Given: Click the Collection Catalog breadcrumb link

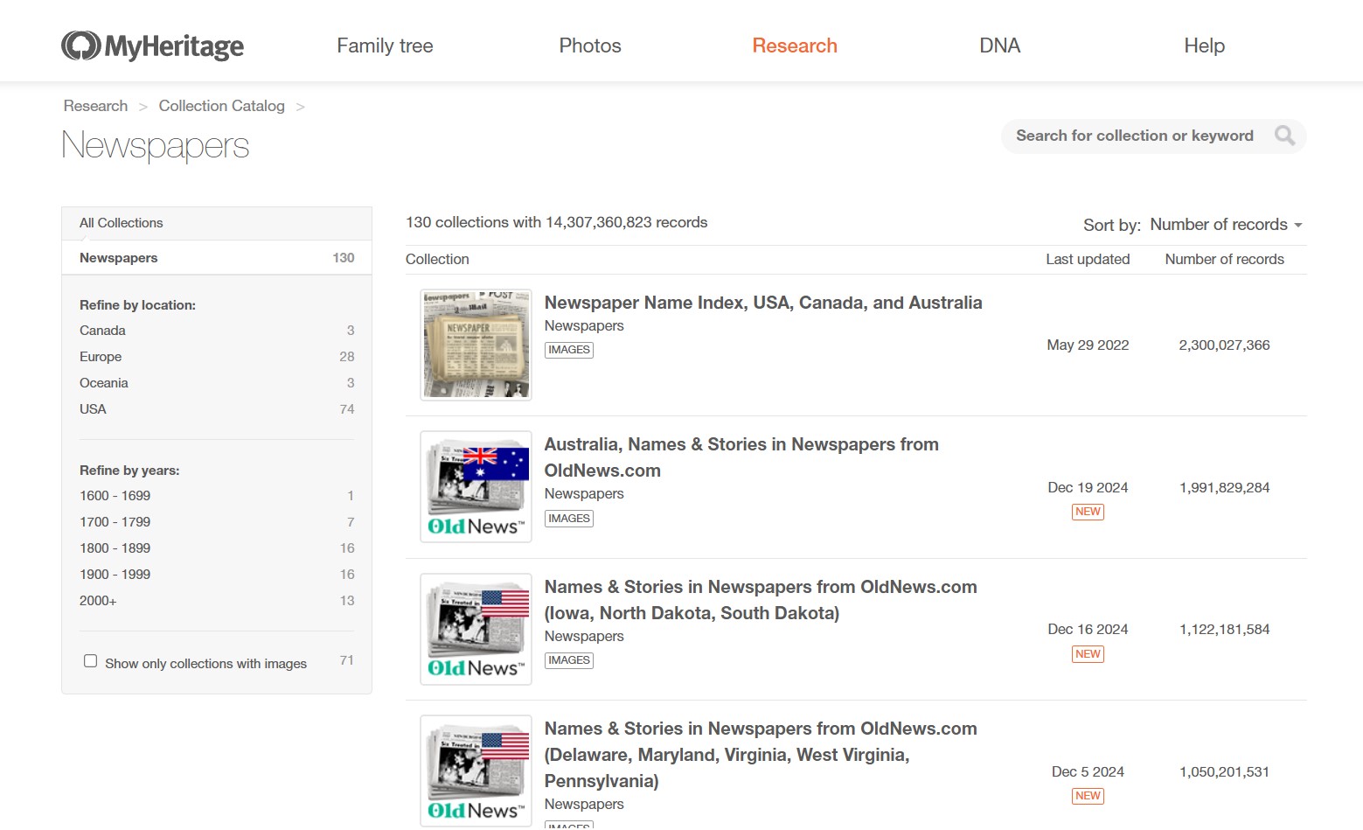Looking at the screenshot, I should (x=221, y=106).
